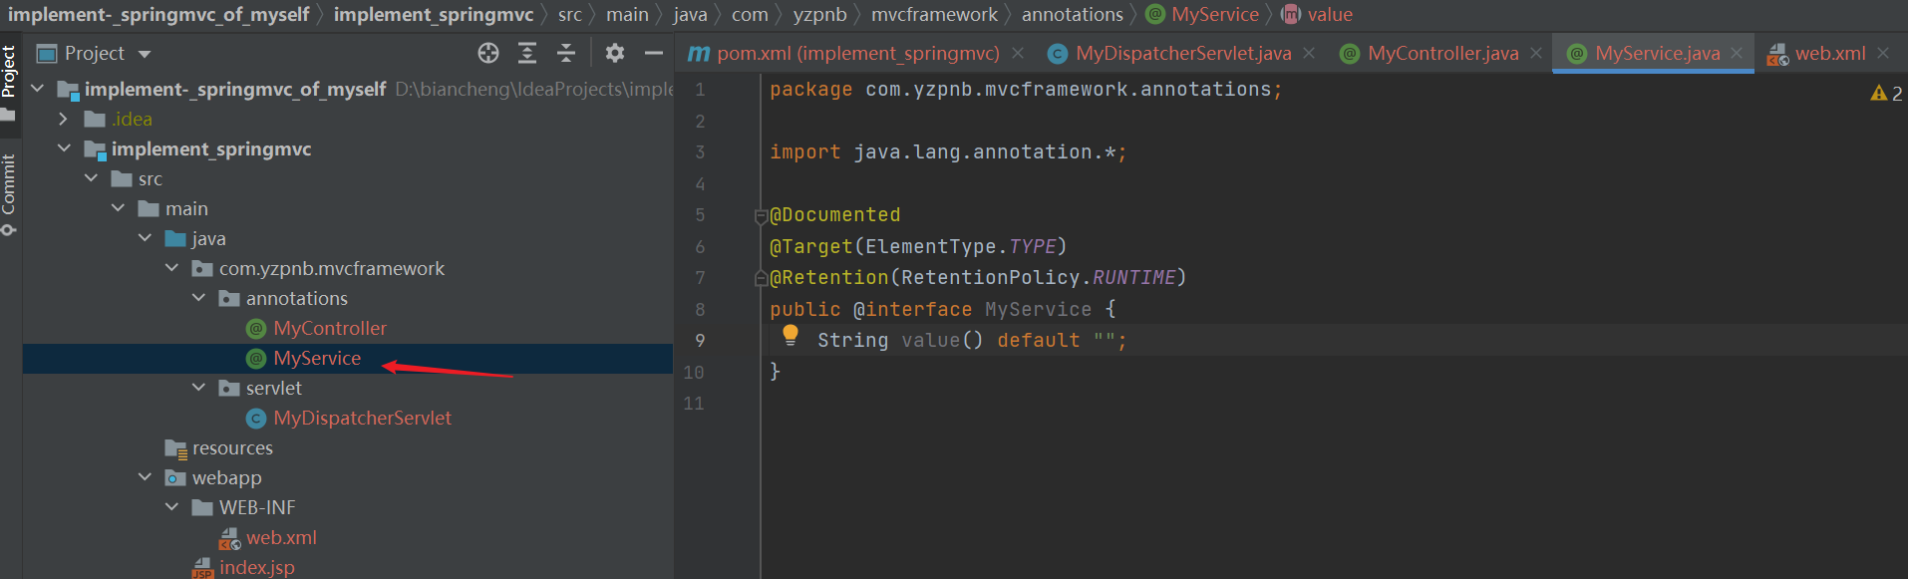Expand the .idea folder

(x=64, y=119)
